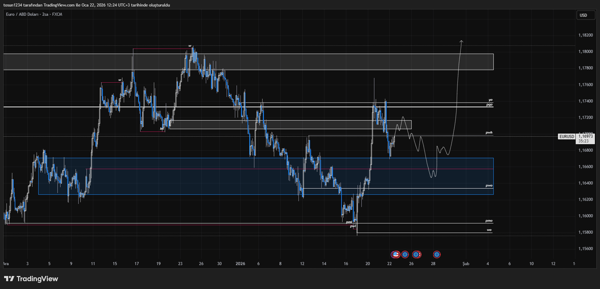This screenshot has height=289, width=600.
Task: Click the EURUSD symbol price label
Action: (566, 135)
